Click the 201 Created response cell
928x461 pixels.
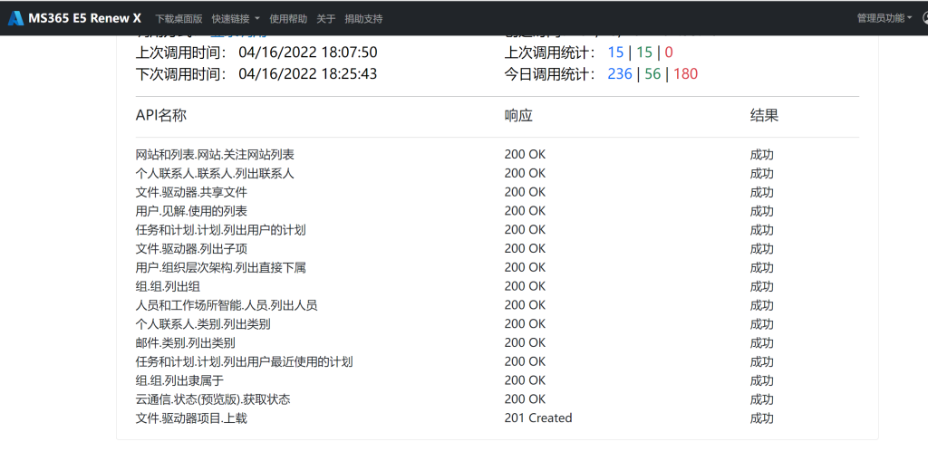point(538,418)
